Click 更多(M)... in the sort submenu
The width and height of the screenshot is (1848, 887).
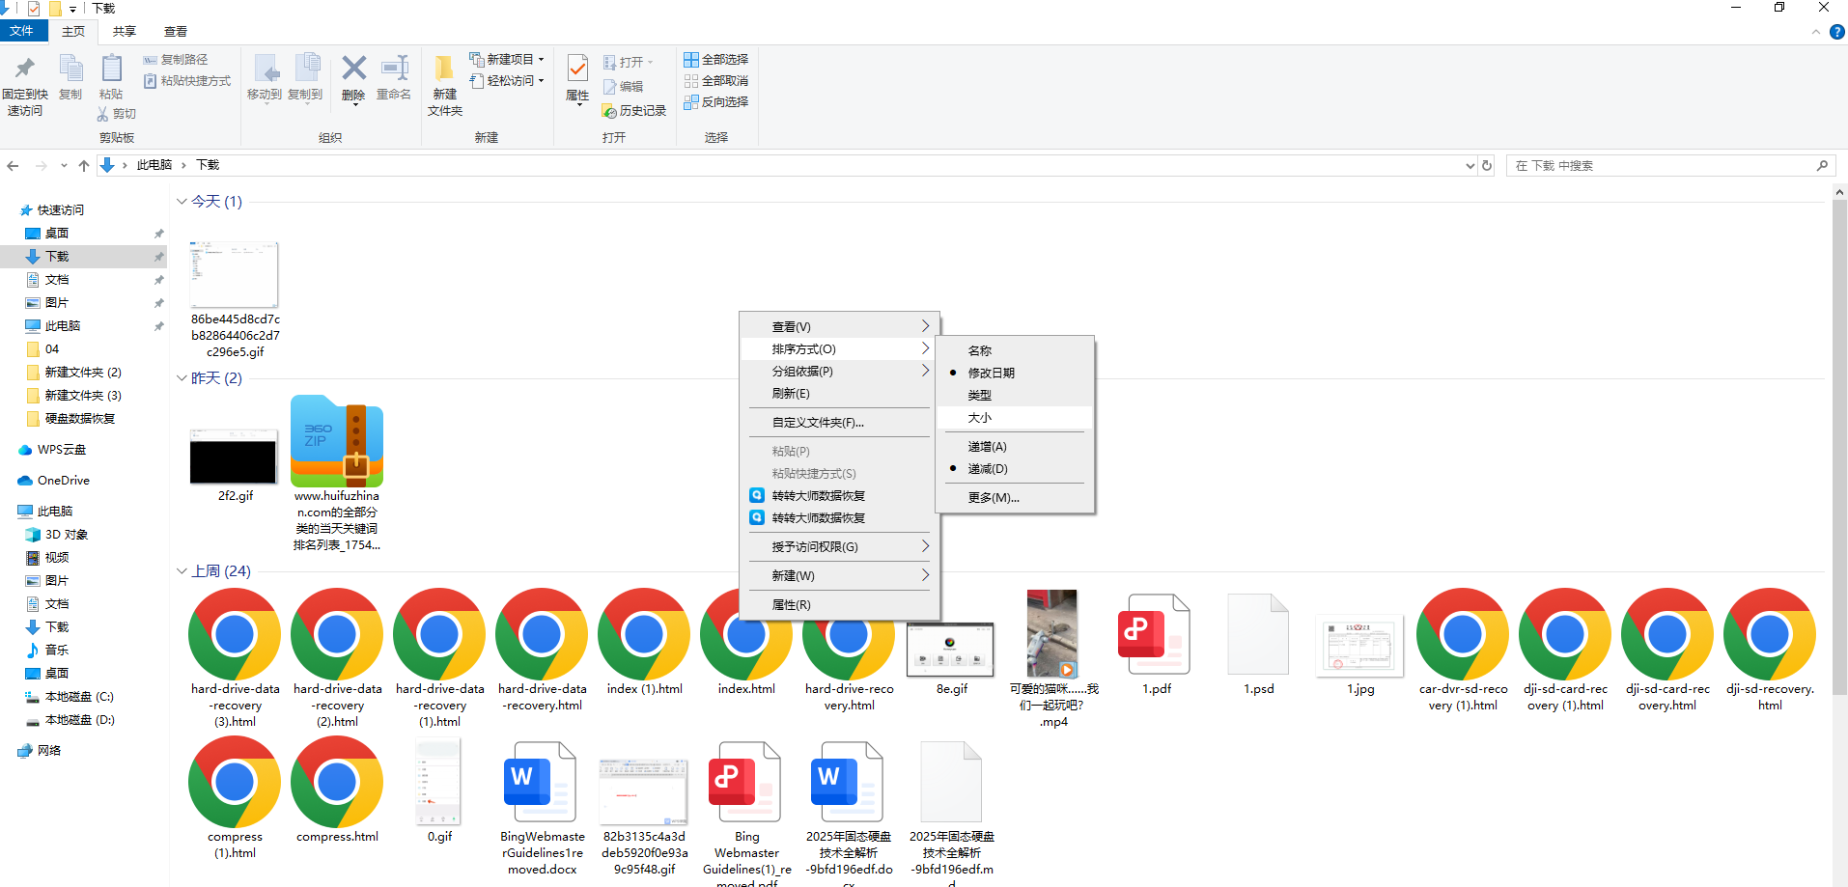coord(1015,497)
